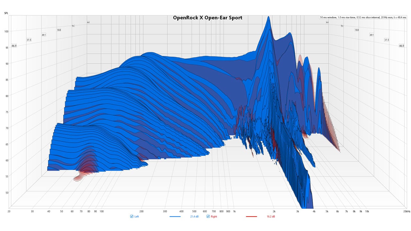Image resolution: width=411 pixels, height=231 pixels.
Task: Click the 95 tick on SPL axis
Action: 6,47
